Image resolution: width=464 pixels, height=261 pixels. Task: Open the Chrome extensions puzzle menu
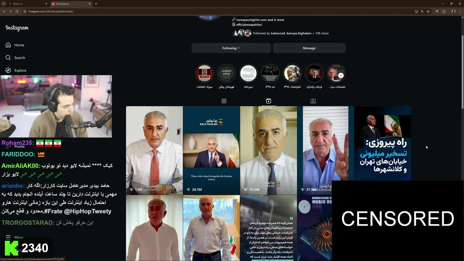[x=444, y=11]
